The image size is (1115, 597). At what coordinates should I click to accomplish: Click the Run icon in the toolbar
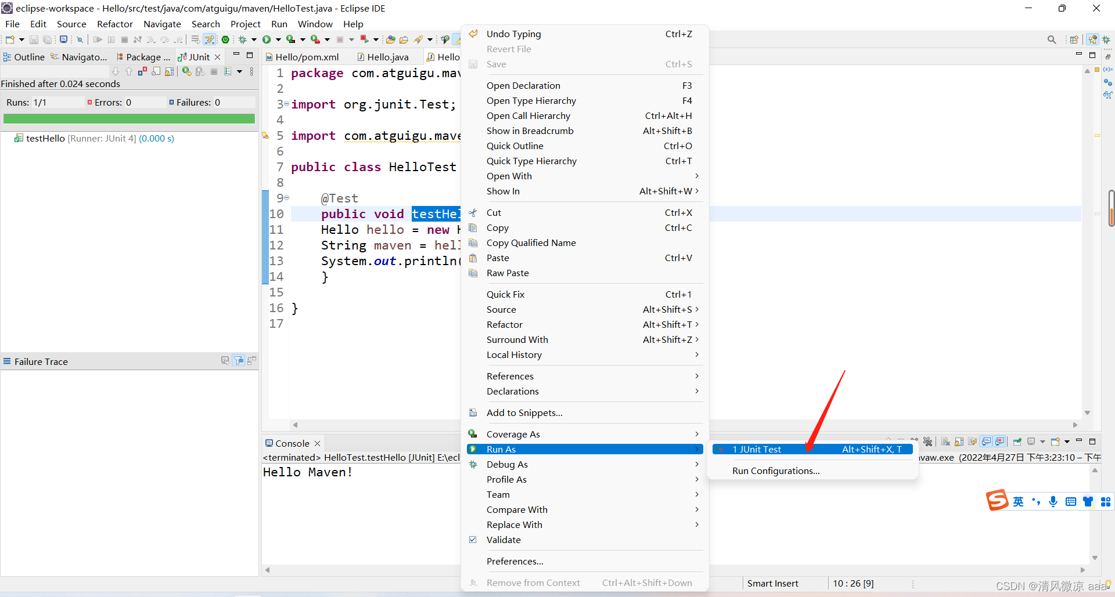coord(266,39)
